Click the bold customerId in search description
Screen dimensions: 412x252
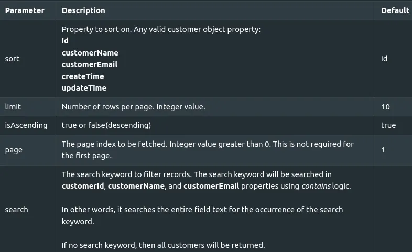[83, 186]
